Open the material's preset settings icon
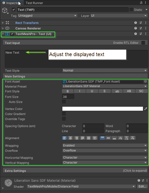 [x=143, y=180]
